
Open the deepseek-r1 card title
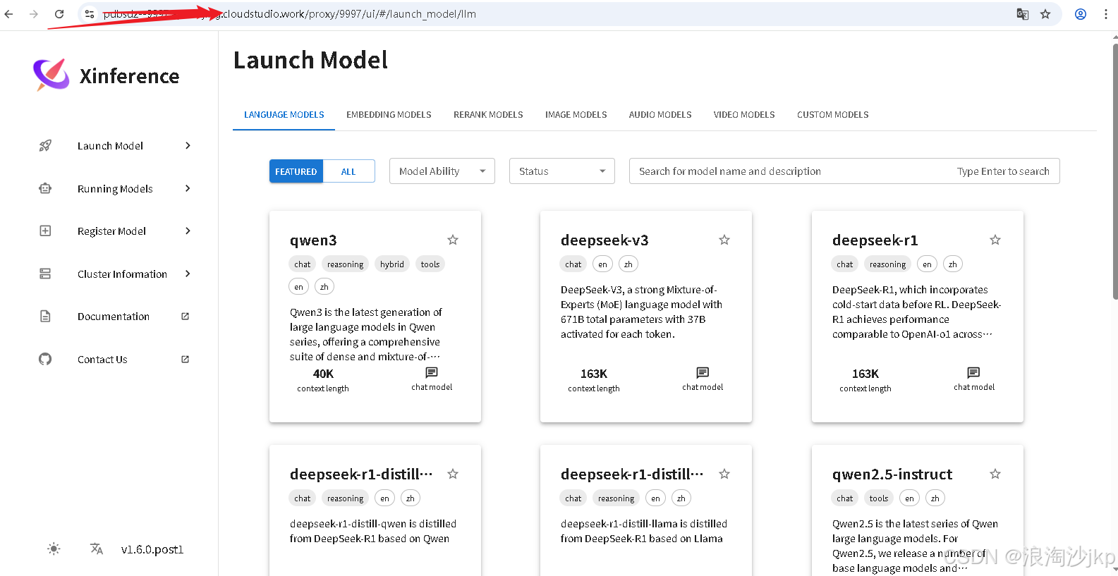point(875,240)
